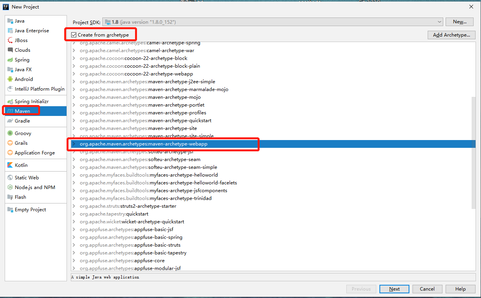Expand camel-archetype-war node arrow

(74, 51)
